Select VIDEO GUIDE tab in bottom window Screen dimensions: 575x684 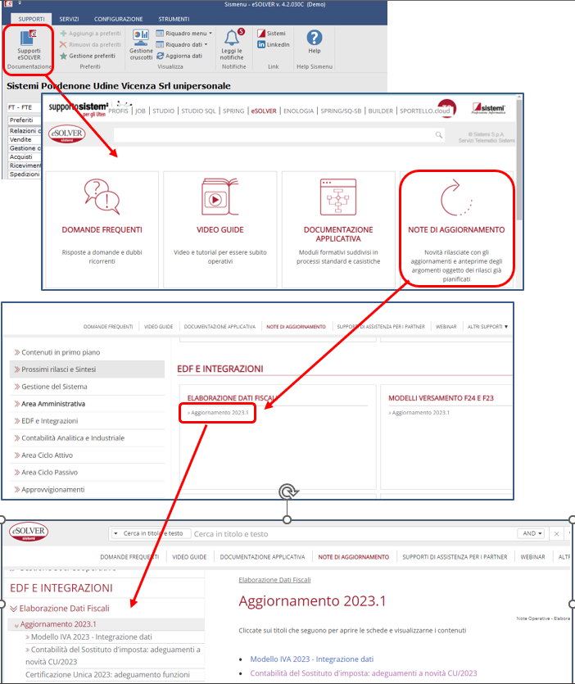click(x=189, y=557)
